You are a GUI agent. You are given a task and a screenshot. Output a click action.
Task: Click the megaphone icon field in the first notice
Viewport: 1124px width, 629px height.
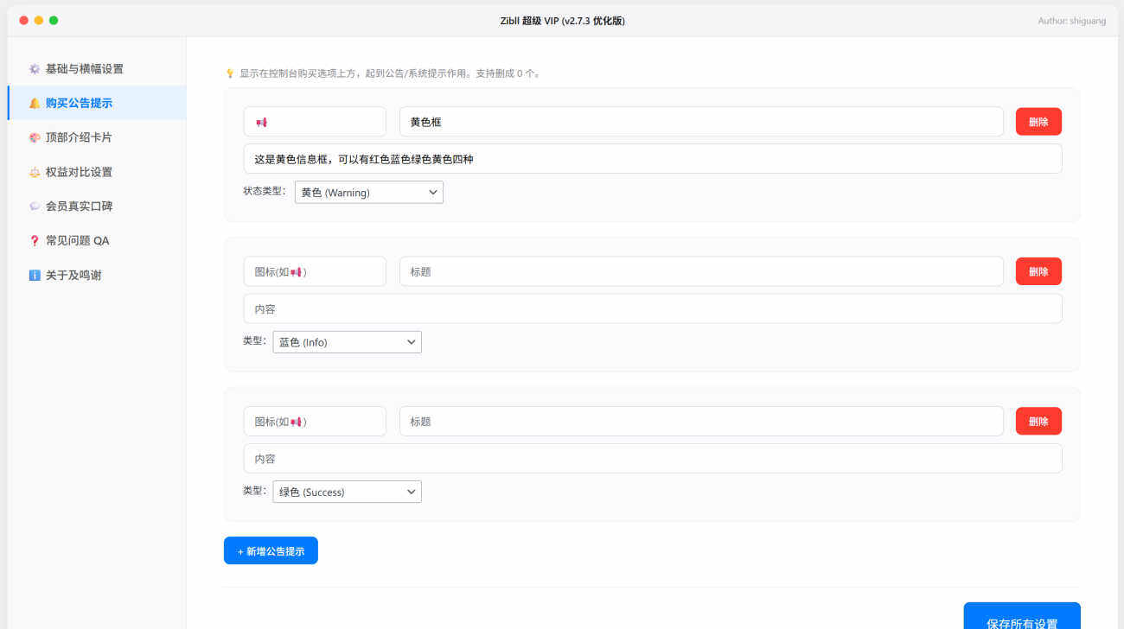pyautogui.click(x=315, y=122)
